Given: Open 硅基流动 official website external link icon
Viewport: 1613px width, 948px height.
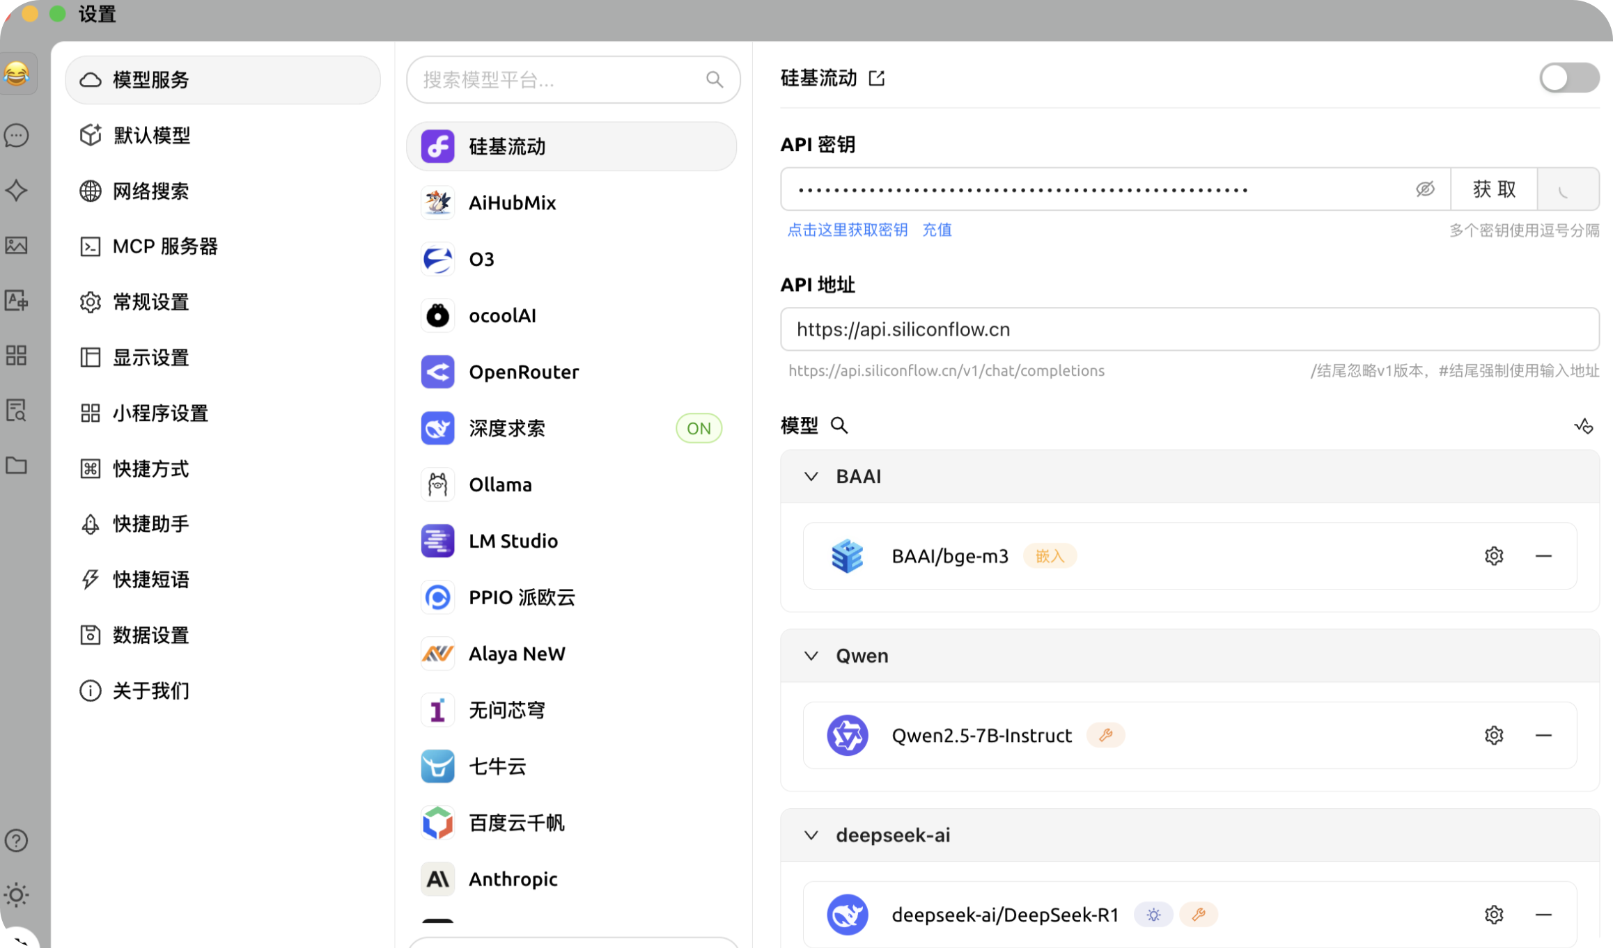Looking at the screenshot, I should [x=877, y=79].
